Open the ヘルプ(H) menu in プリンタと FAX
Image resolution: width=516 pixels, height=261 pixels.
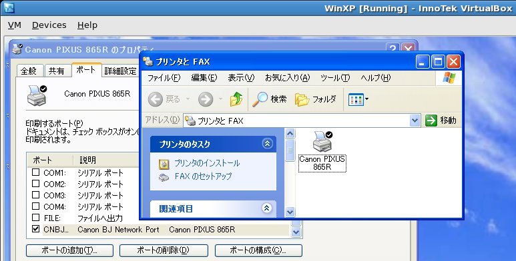[x=375, y=78]
